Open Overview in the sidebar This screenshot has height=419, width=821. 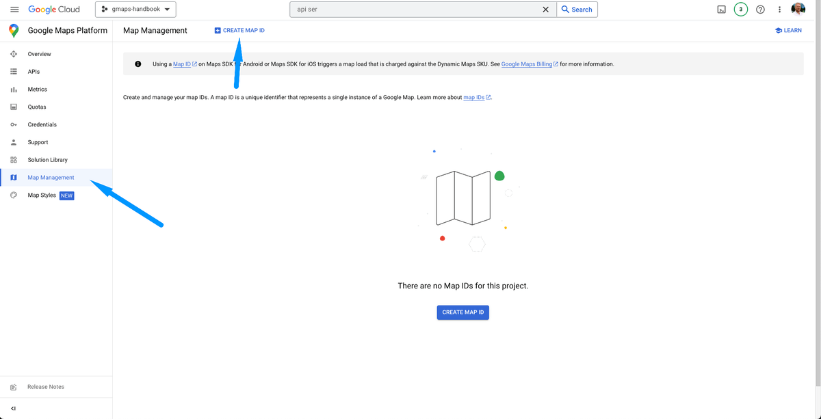(x=39, y=54)
